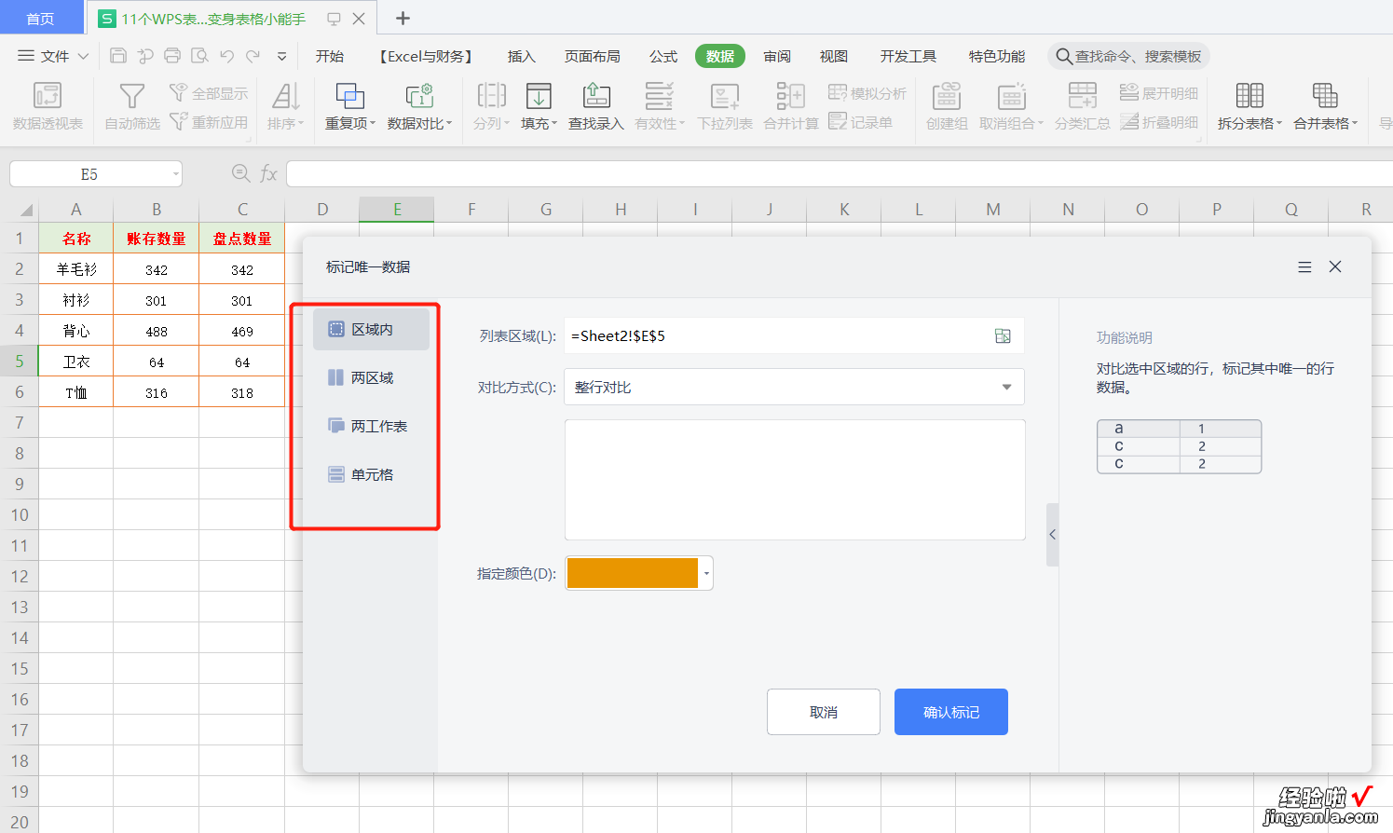Click the print preview icon
The height and width of the screenshot is (833, 1393).
tap(199, 56)
